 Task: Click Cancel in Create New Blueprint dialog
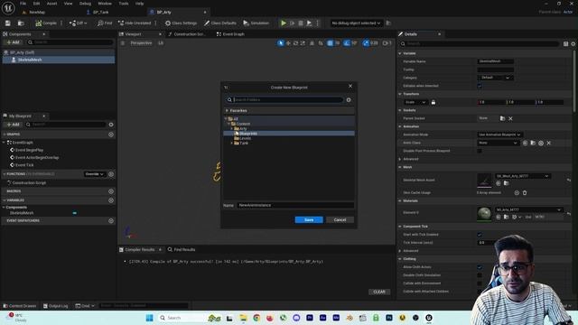[x=340, y=220]
